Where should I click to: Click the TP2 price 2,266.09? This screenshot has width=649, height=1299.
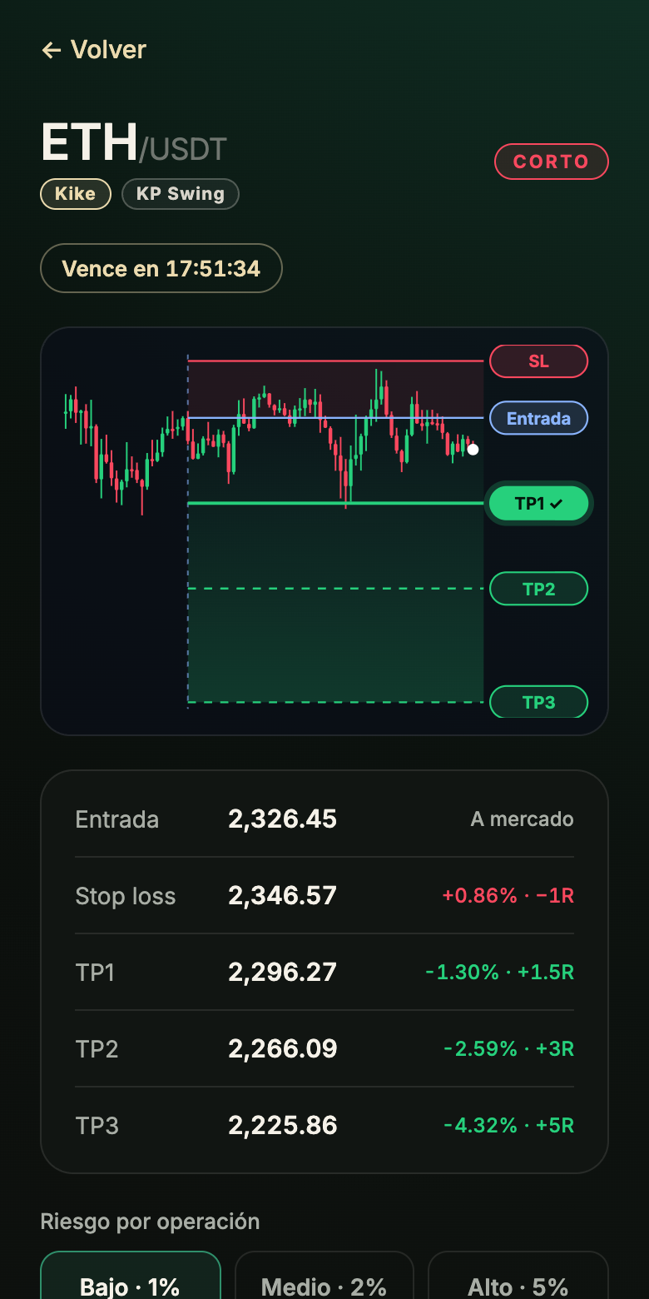tap(283, 1049)
